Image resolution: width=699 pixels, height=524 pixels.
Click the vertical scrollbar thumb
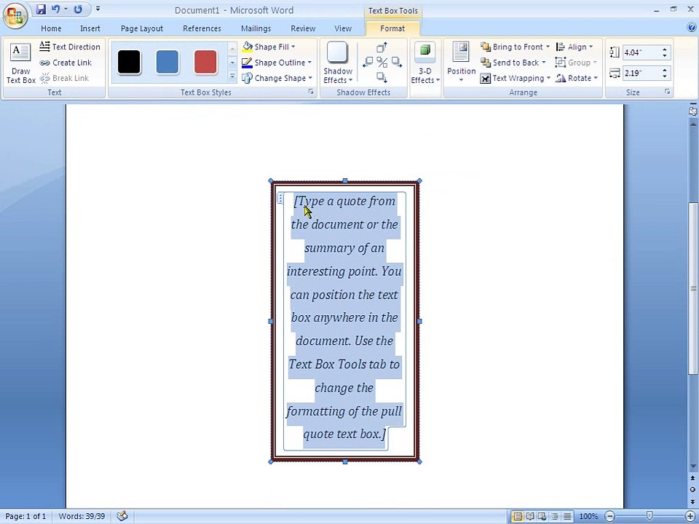[x=692, y=288]
